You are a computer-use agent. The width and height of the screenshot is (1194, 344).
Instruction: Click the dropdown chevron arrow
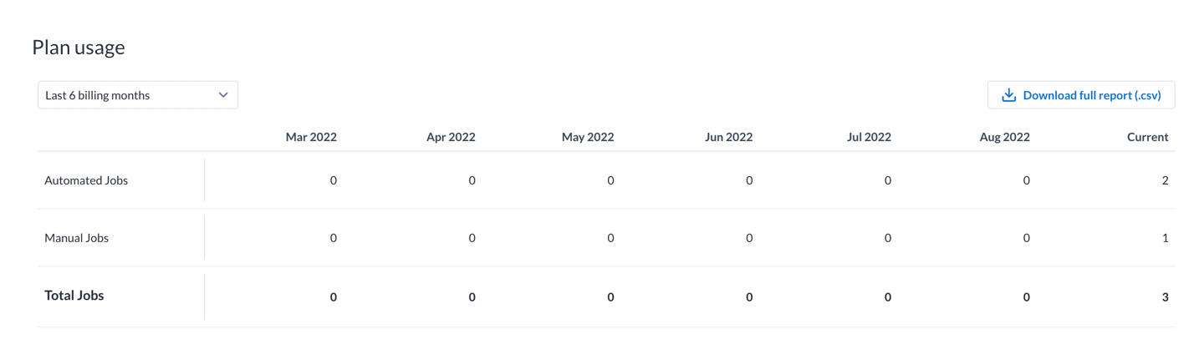click(x=223, y=95)
